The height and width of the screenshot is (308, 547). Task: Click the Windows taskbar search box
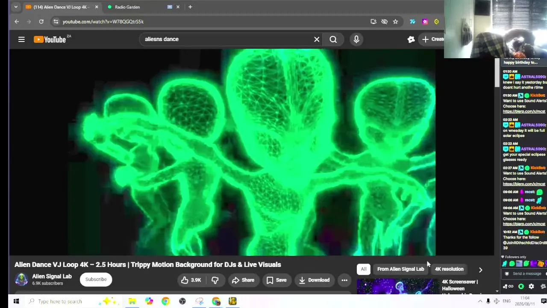click(74, 301)
